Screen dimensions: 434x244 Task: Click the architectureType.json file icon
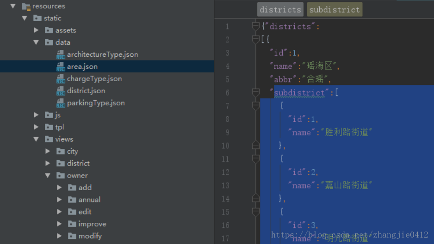[x=61, y=54]
